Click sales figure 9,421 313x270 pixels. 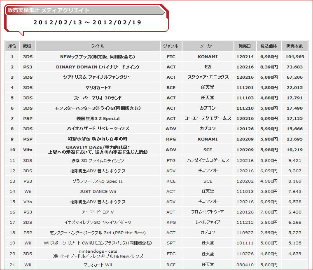click(x=294, y=160)
